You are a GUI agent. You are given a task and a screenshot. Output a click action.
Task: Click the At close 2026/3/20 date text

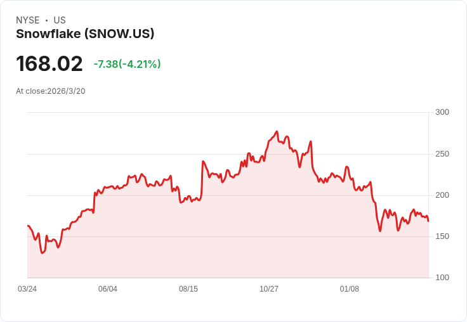tap(51, 91)
